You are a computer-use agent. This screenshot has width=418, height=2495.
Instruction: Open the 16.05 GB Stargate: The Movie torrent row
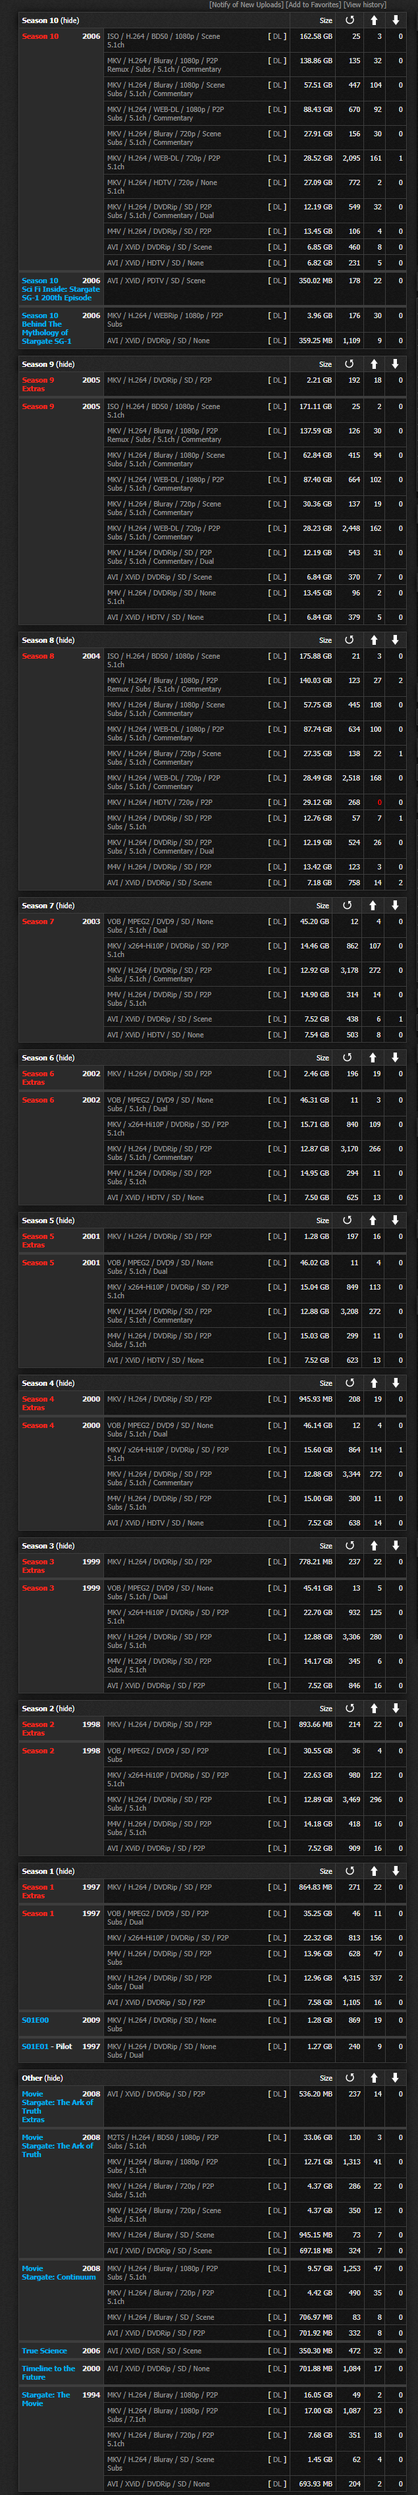tap(161, 2394)
